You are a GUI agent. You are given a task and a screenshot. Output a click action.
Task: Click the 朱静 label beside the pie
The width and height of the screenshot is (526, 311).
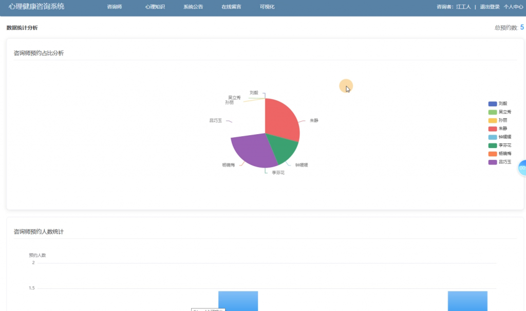[314, 120]
